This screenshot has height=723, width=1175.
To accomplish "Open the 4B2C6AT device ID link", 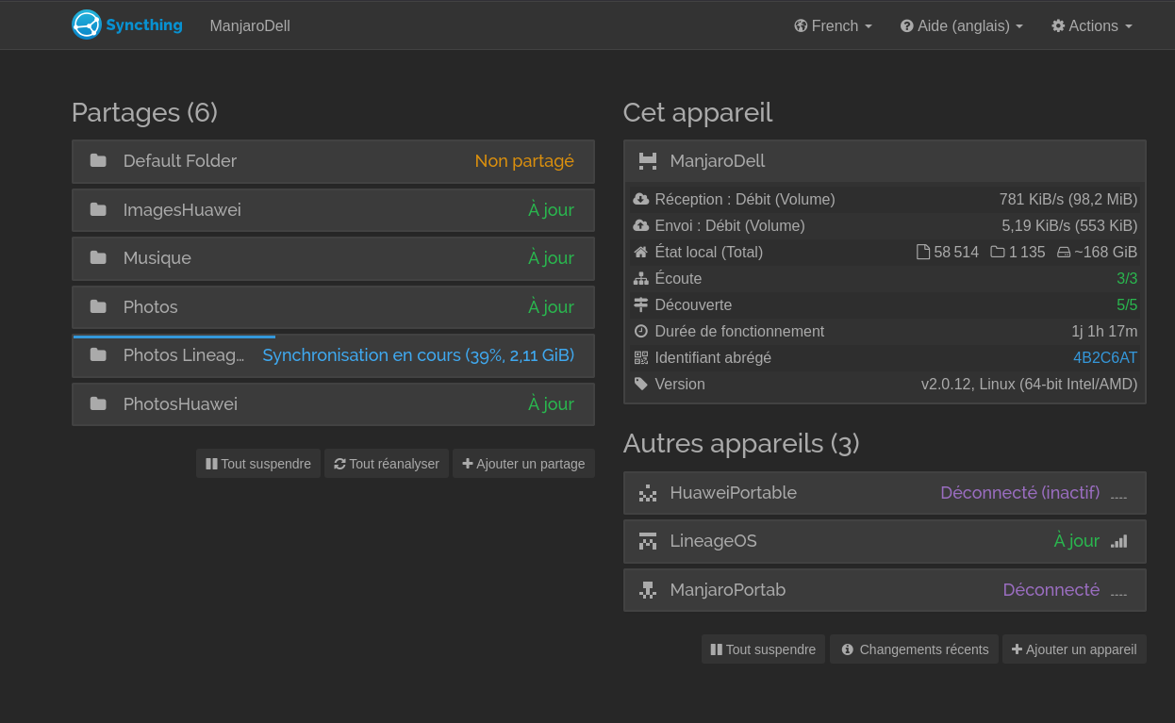I will (x=1105, y=358).
